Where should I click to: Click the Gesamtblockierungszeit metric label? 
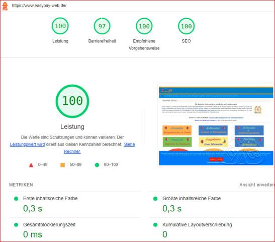tap(49, 224)
